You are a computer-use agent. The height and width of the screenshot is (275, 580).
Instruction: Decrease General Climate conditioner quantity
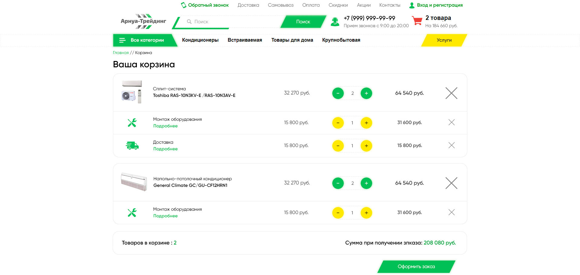pyautogui.click(x=338, y=183)
